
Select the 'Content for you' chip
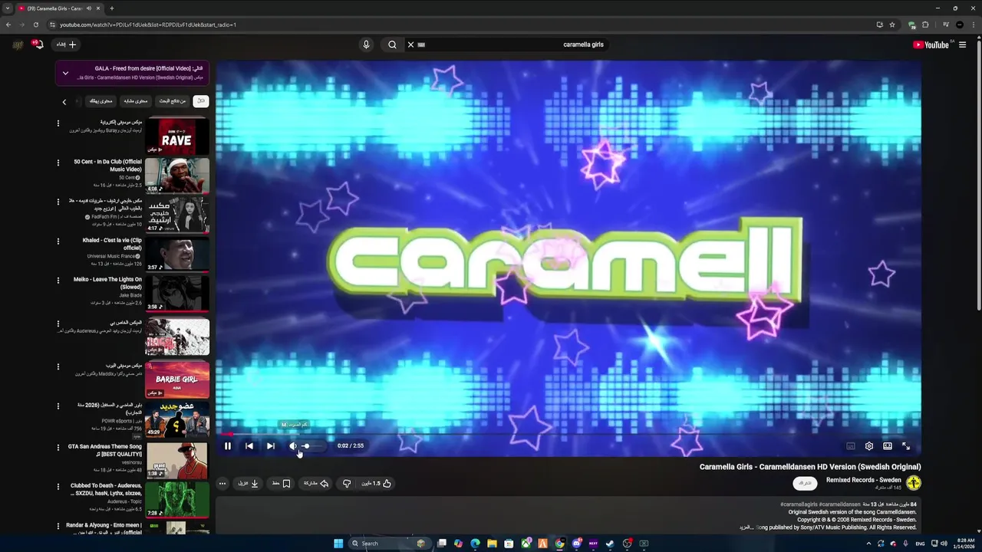coord(101,100)
